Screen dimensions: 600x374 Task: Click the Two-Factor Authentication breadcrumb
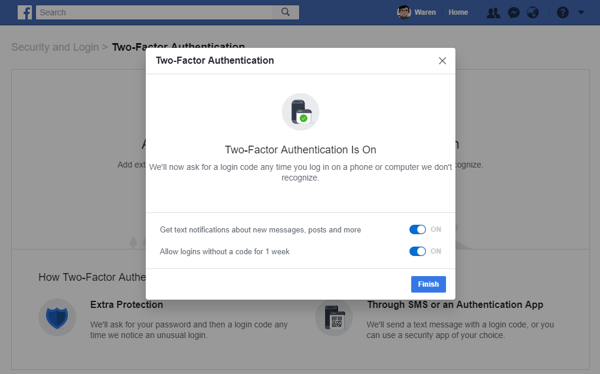tap(178, 47)
